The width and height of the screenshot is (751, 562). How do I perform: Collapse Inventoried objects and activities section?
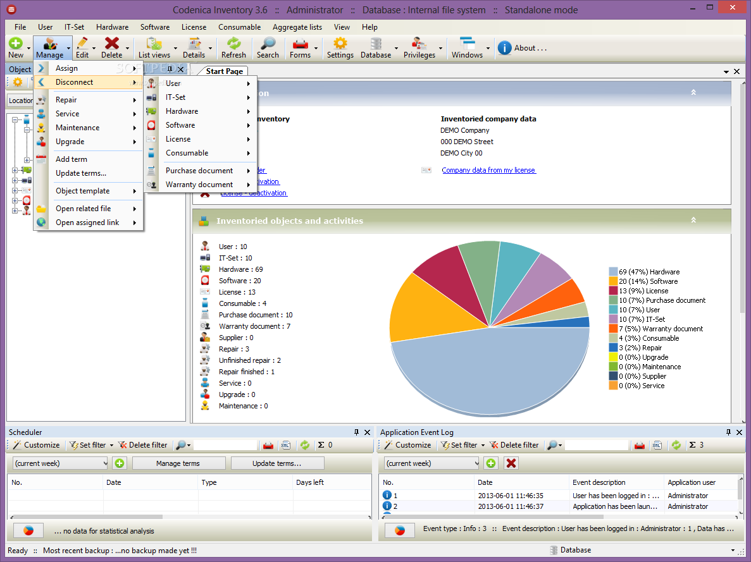[693, 220]
